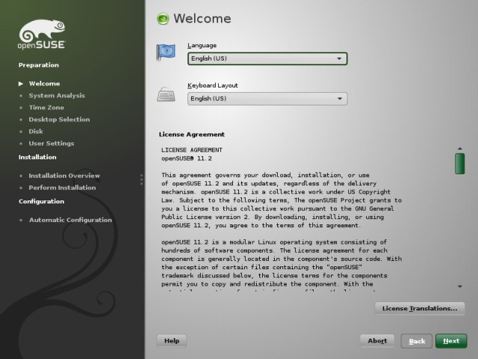The image size is (478, 359).
Task: Select Desktop Selection step in sidebar
Action: click(x=59, y=120)
